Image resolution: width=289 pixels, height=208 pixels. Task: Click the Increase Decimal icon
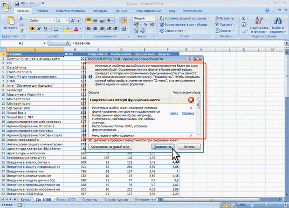tap(136, 31)
